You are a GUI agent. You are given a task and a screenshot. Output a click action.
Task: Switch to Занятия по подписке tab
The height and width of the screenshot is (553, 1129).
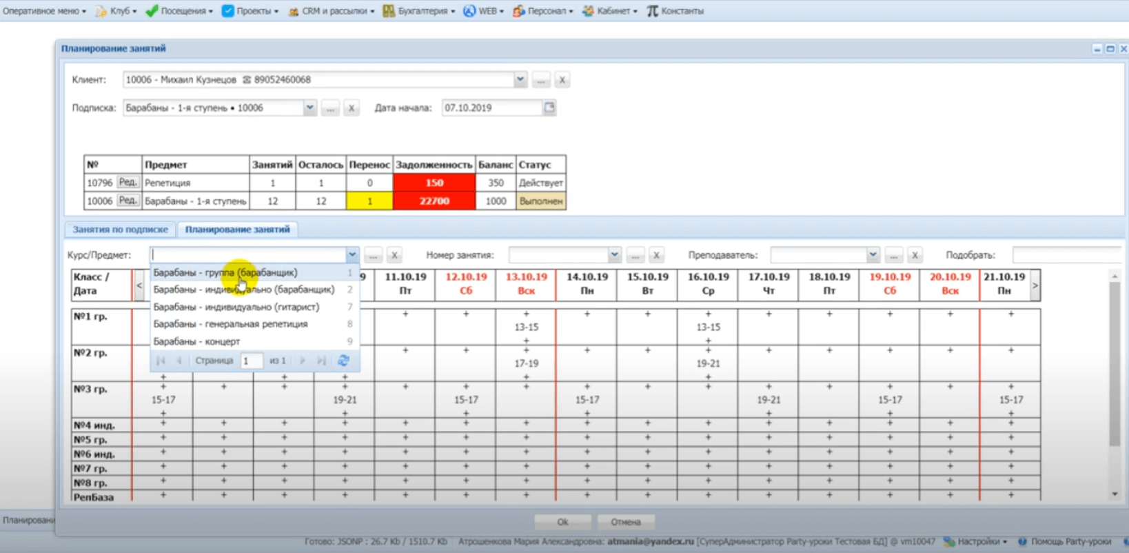121,230
